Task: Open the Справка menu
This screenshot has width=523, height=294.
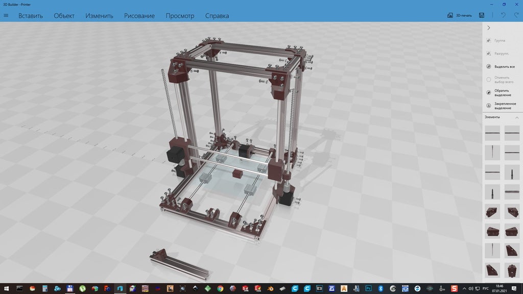Action: tap(217, 16)
